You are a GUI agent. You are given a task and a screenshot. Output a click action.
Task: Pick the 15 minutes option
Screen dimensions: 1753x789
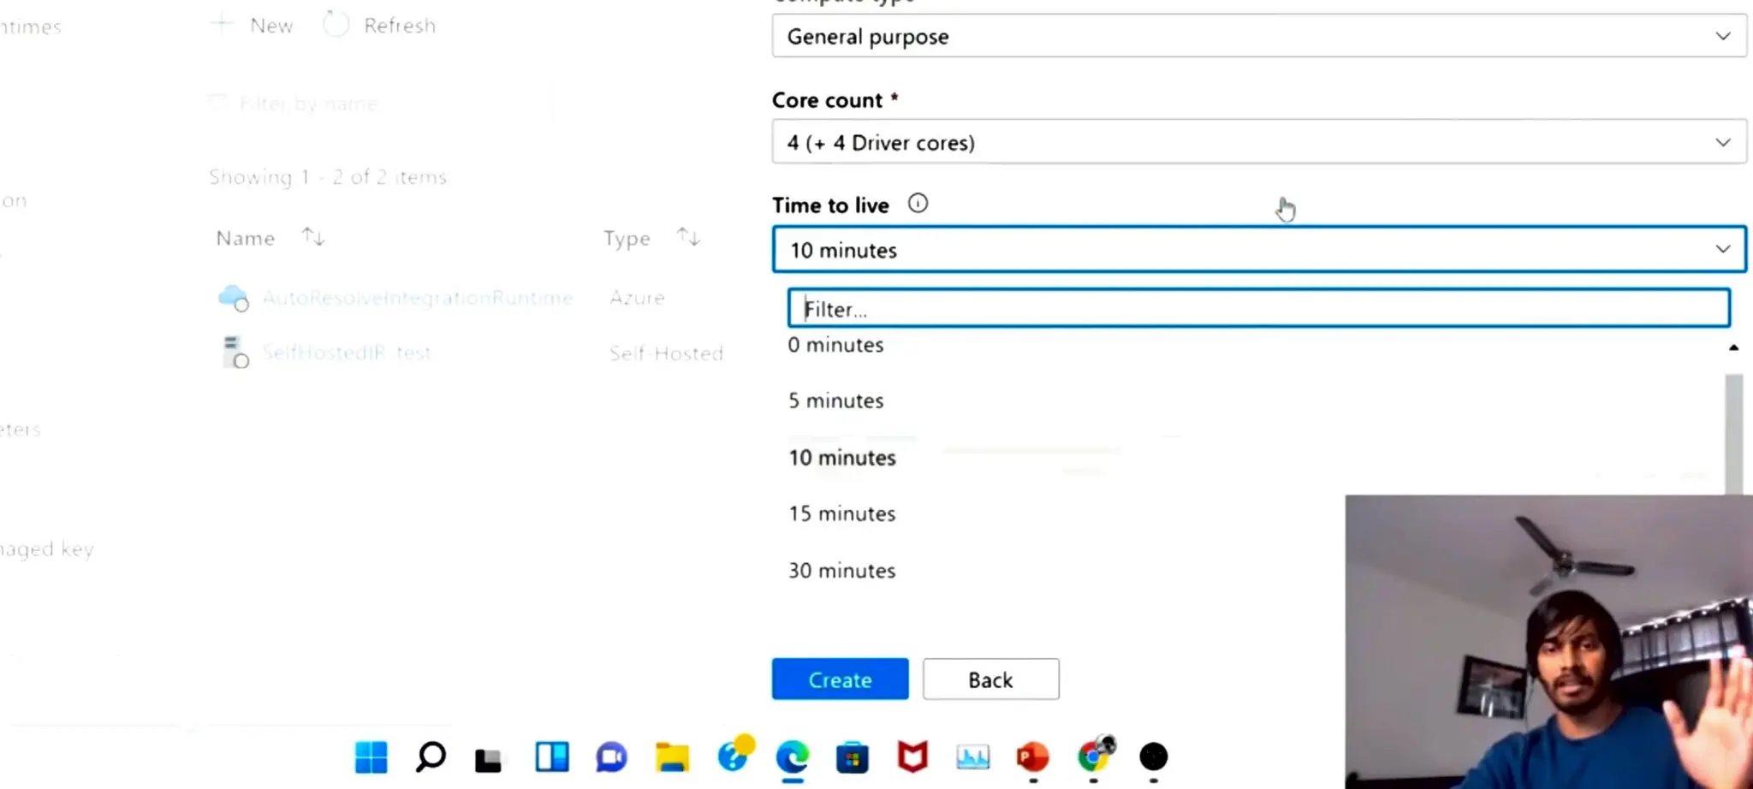(842, 513)
